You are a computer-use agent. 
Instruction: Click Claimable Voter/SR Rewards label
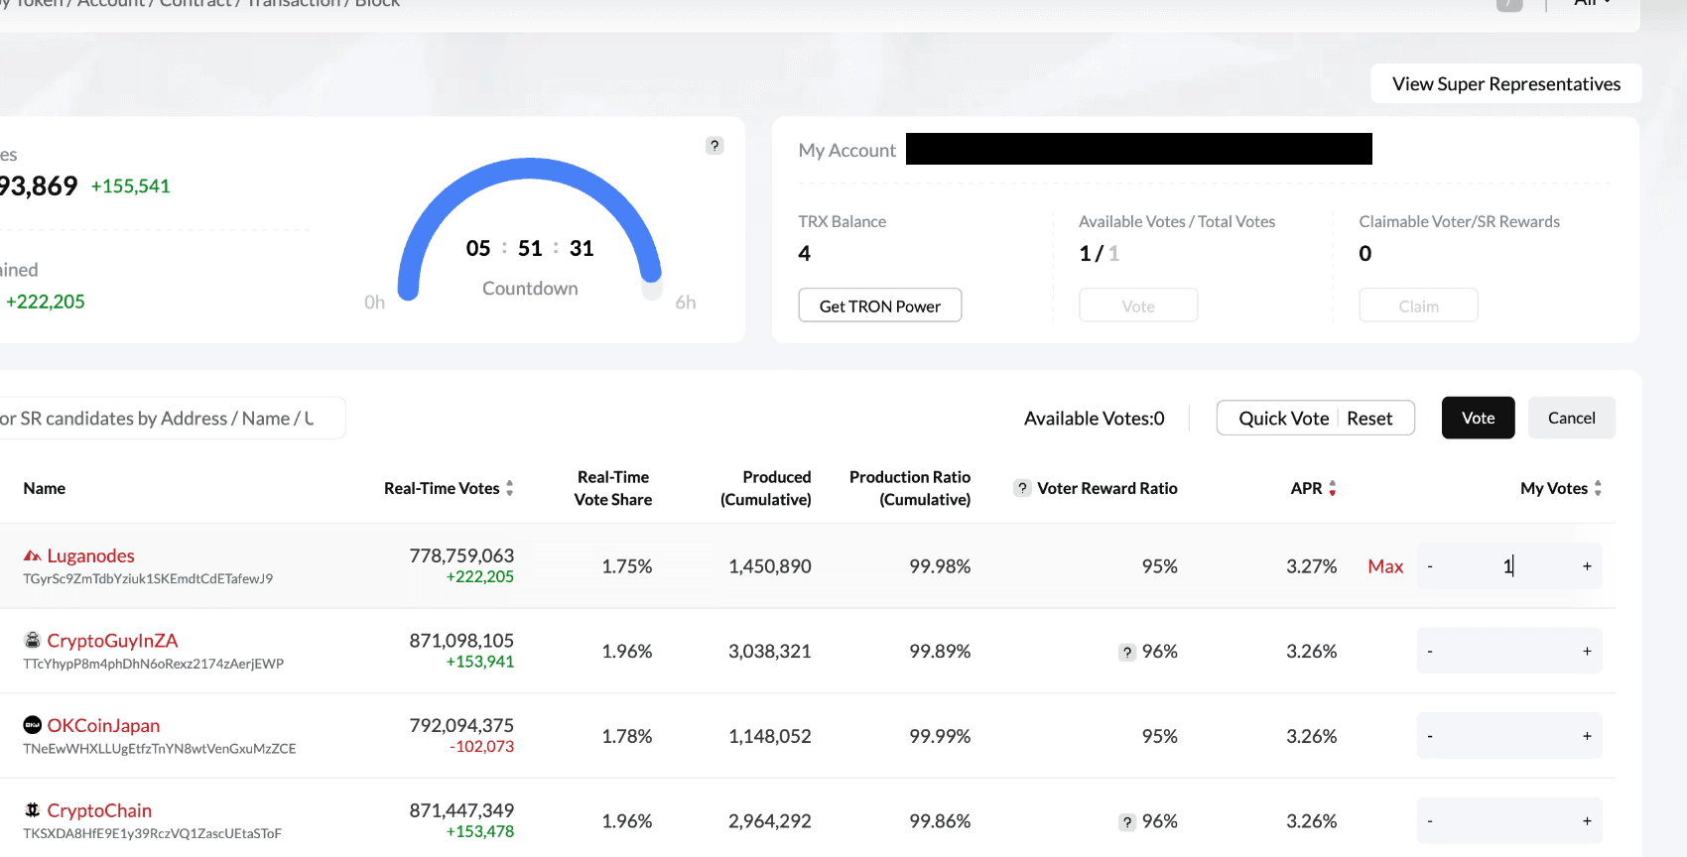pyautogui.click(x=1459, y=222)
